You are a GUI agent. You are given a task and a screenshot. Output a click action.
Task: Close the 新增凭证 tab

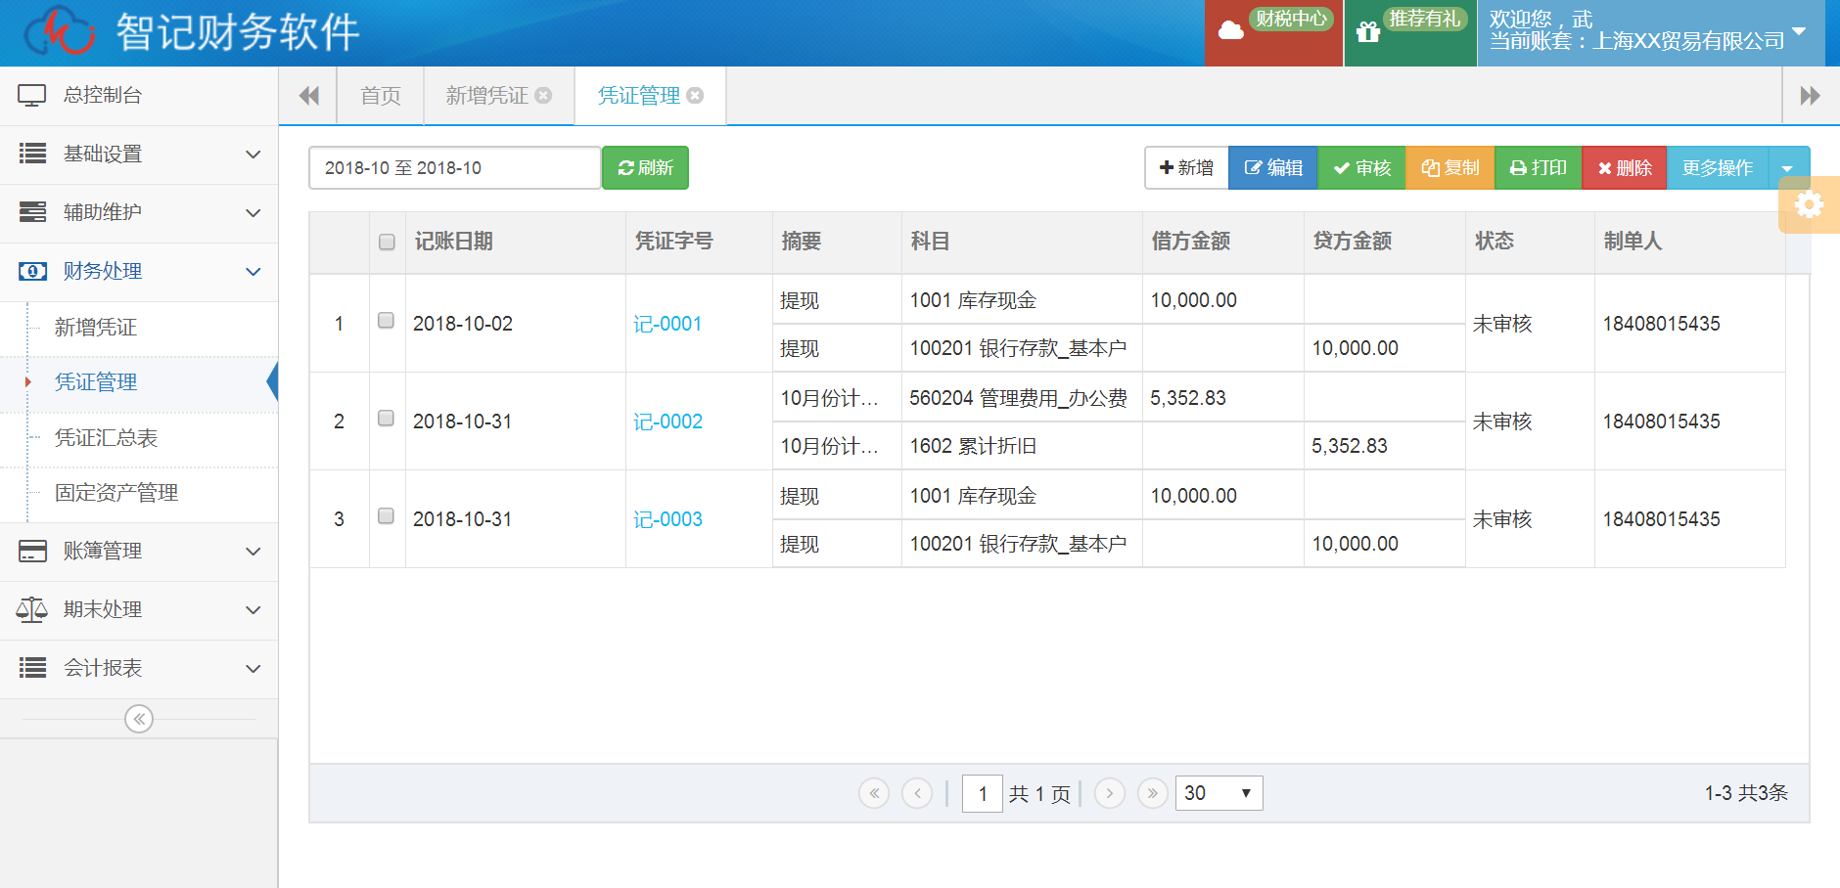pyautogui.click(x=544, y=96)
